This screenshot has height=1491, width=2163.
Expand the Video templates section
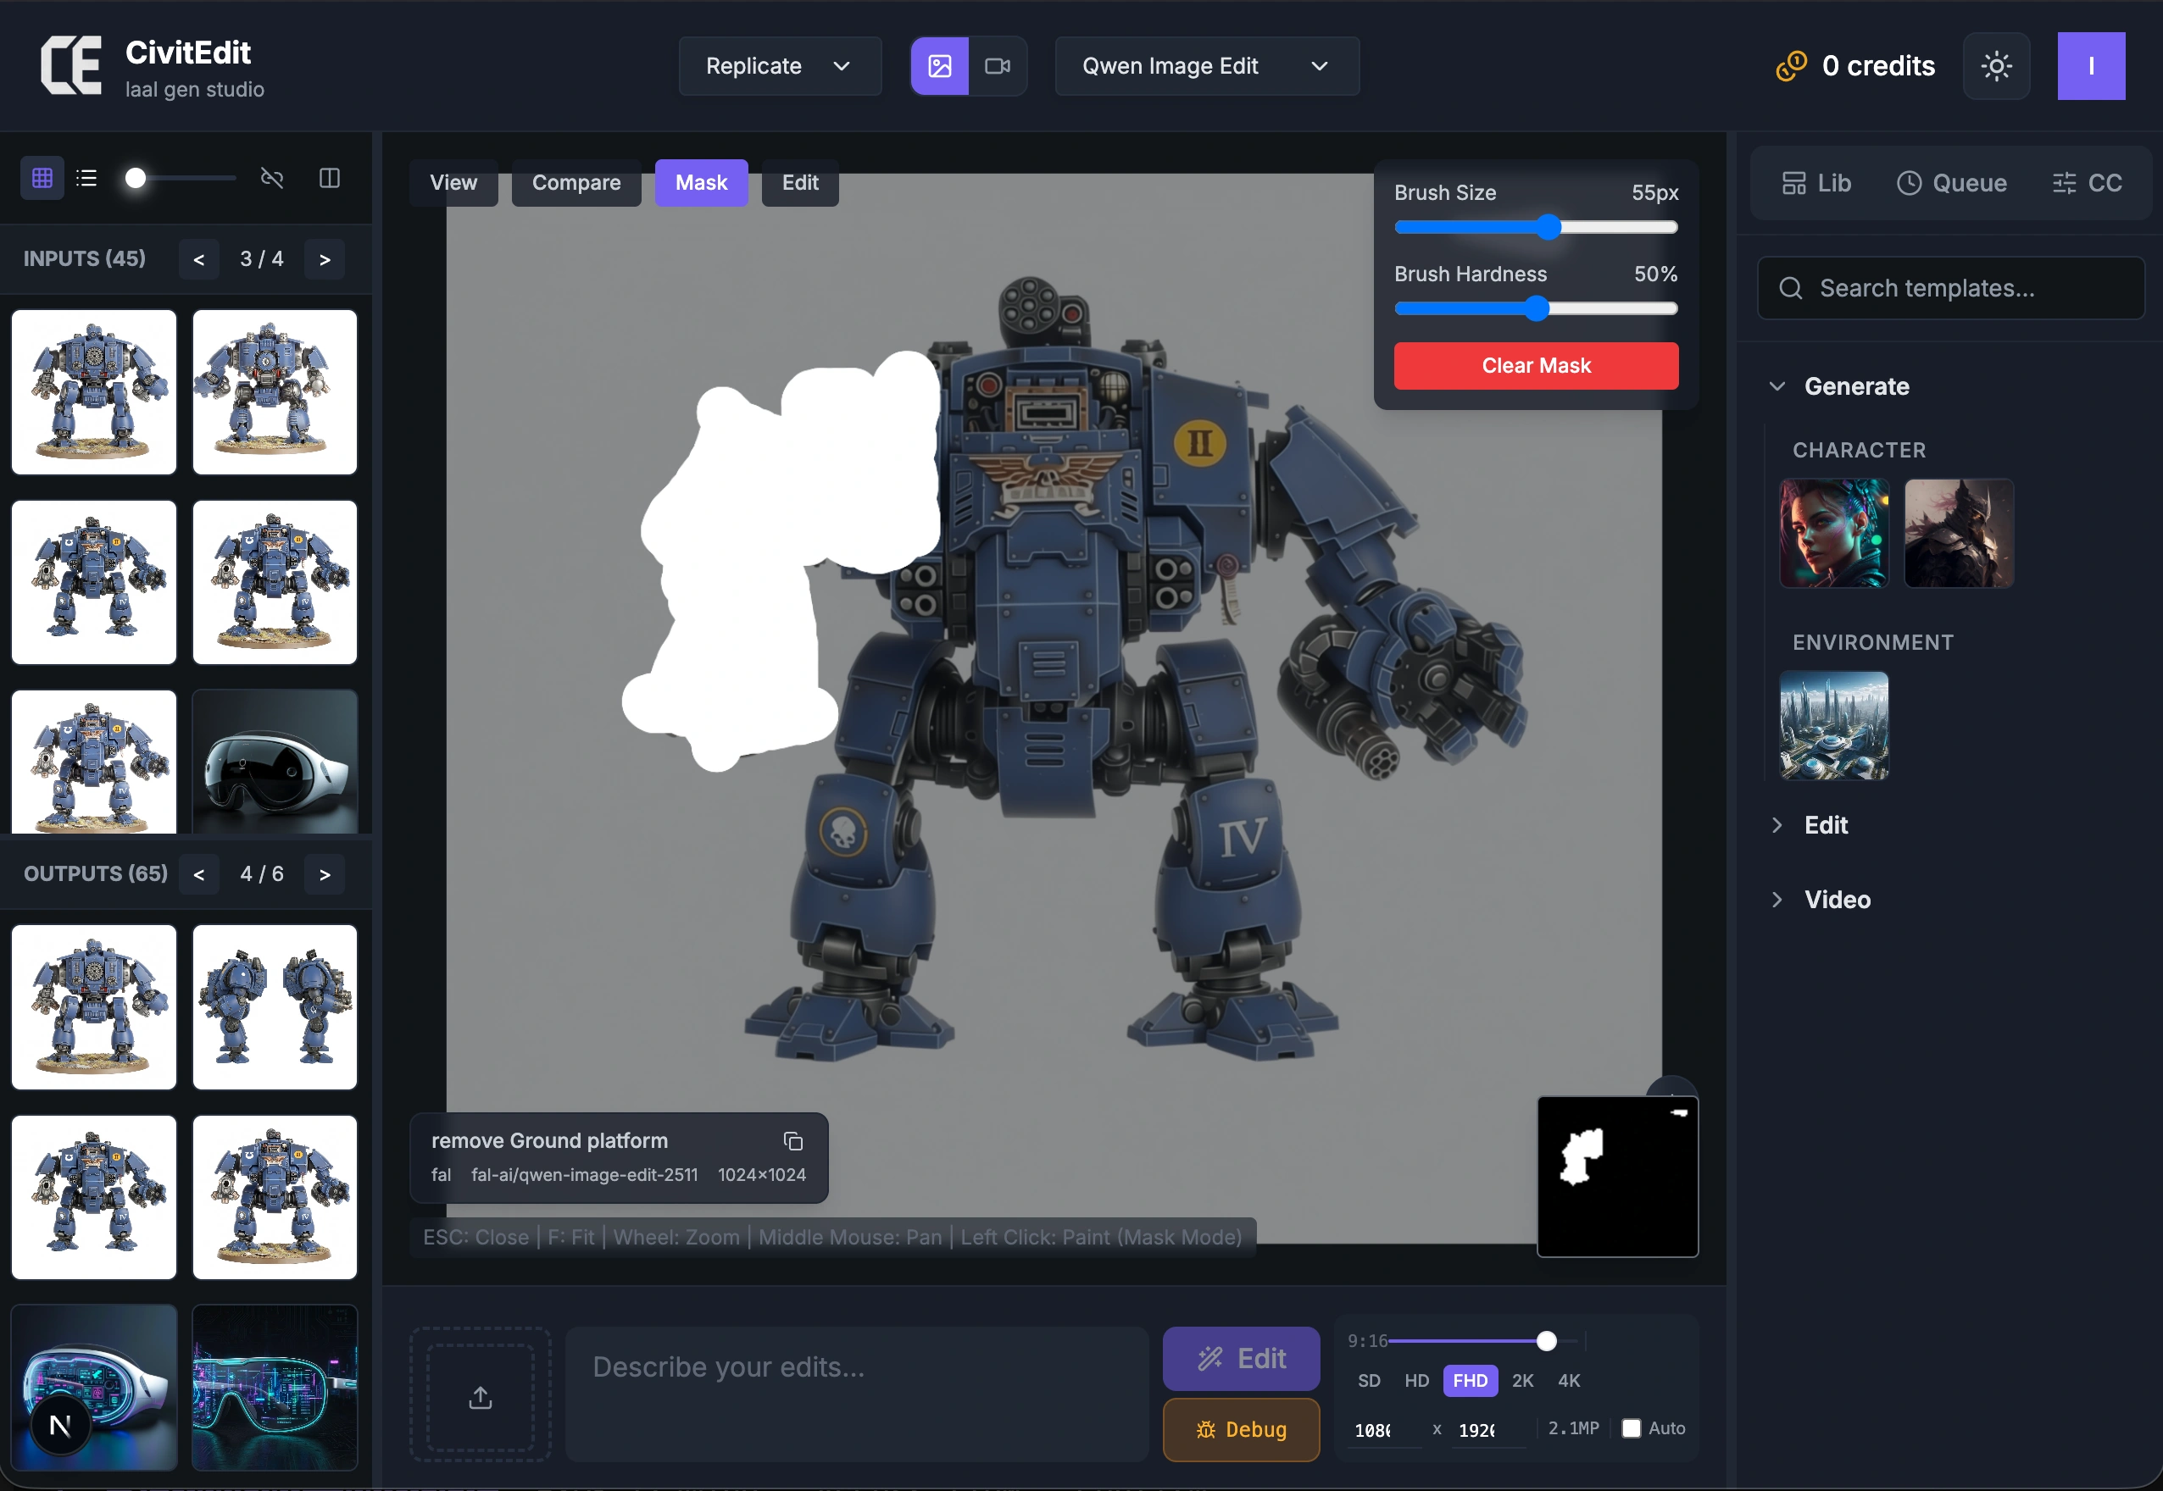tap(1836, 899)
